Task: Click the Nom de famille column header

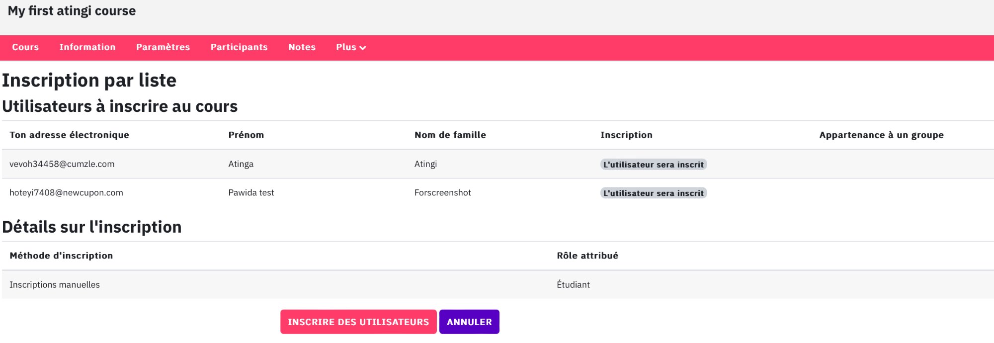Action: [x=450, y=135]
